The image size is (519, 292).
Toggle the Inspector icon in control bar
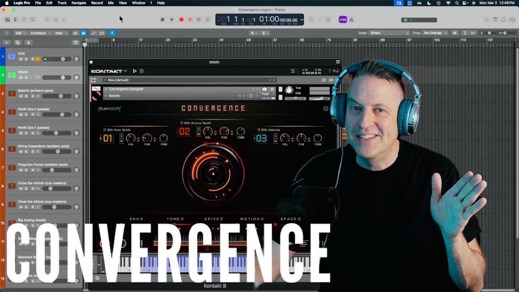(16, 19)
